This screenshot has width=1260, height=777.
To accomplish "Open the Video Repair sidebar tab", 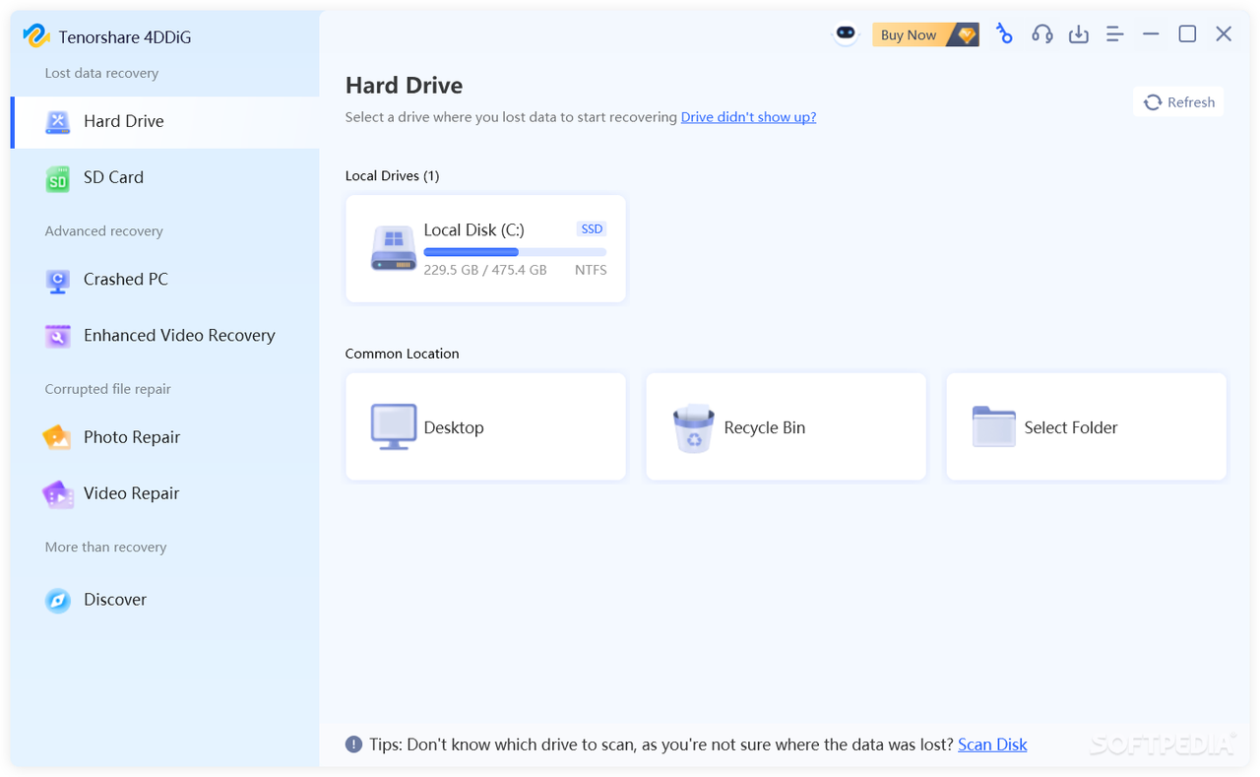I will tap(165, 493).
